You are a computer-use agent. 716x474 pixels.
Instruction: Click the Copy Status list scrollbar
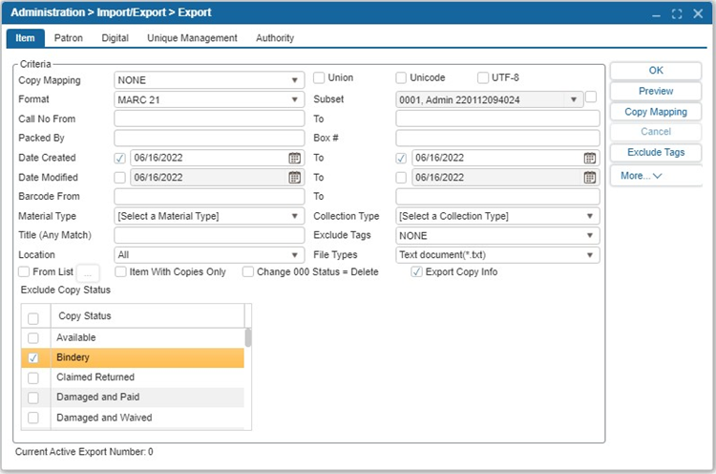click(x=248, y=337)
